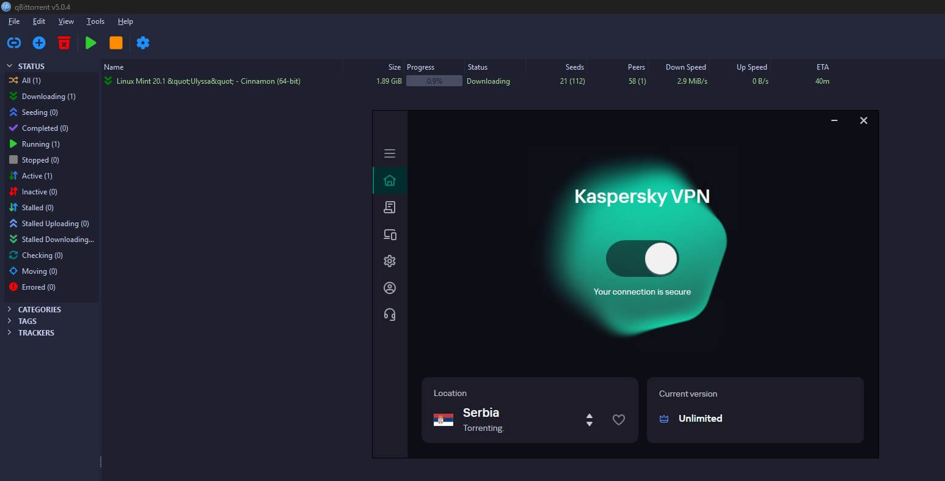Start the torrent with the green play icon
The height and width of the screenshot is (481, 945).
90,43
